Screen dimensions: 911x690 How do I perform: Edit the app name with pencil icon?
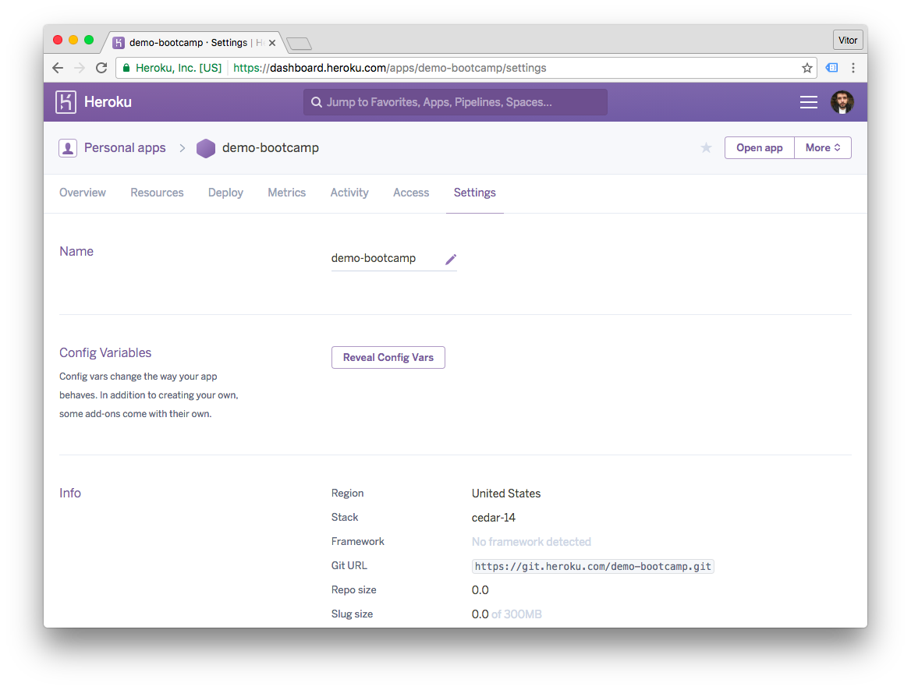[x=451, y=259]
